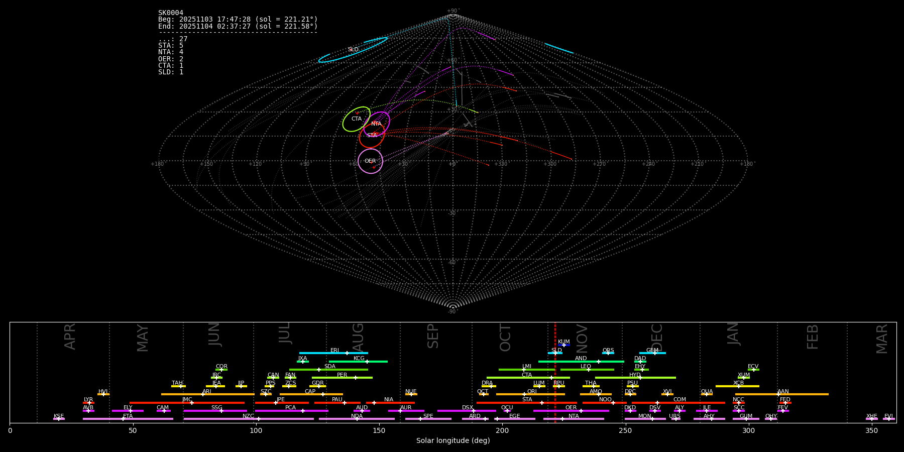Click the red STA radiant circle on map

[372, 136]
